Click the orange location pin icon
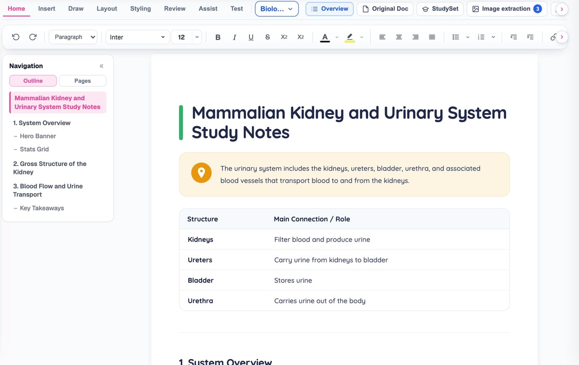 pos(202,172)
